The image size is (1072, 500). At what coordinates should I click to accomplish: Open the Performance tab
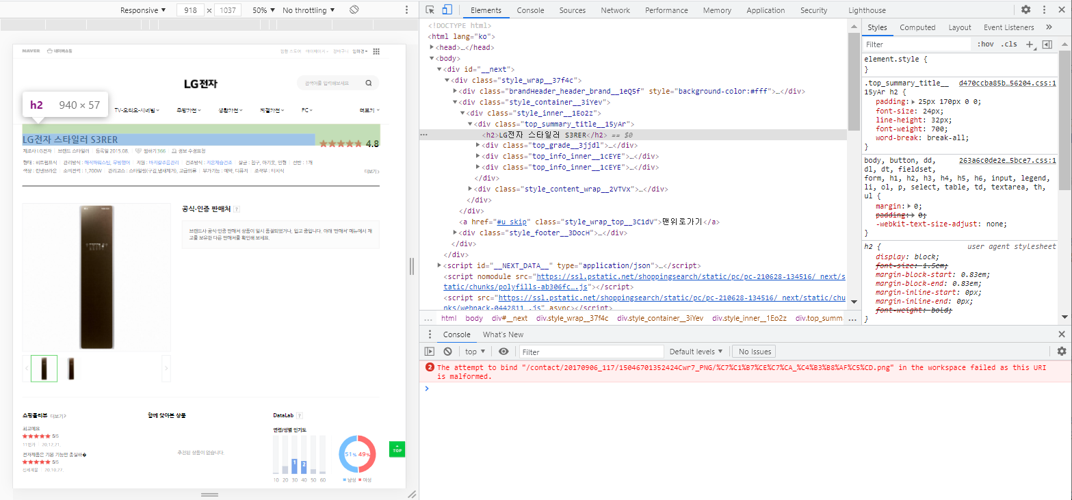[x=666, y=10]
